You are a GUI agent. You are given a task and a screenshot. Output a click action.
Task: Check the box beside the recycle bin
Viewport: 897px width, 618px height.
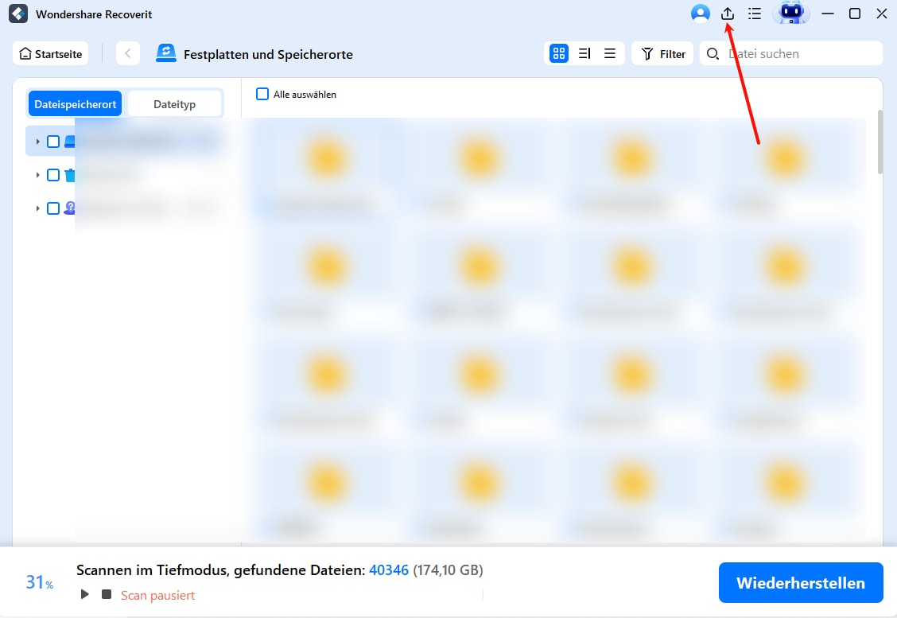point(53,175)
